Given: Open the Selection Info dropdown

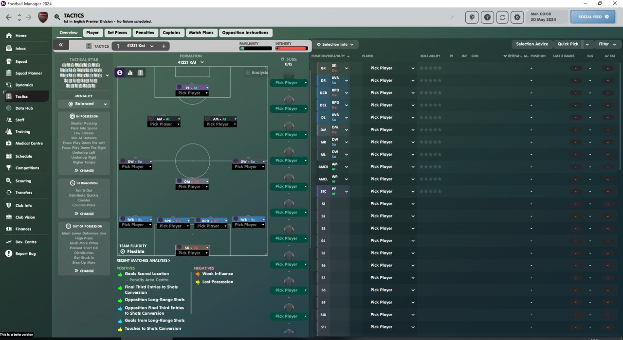Looking at the screenshot, I should (x=335, y=44).
